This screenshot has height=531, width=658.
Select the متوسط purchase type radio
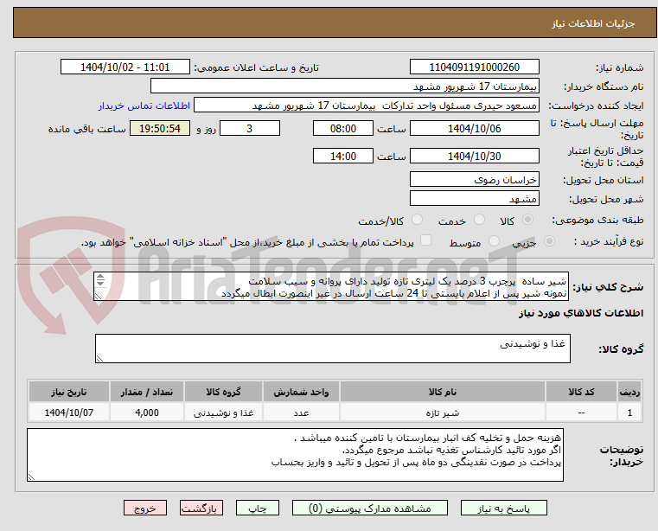[495, 241]
